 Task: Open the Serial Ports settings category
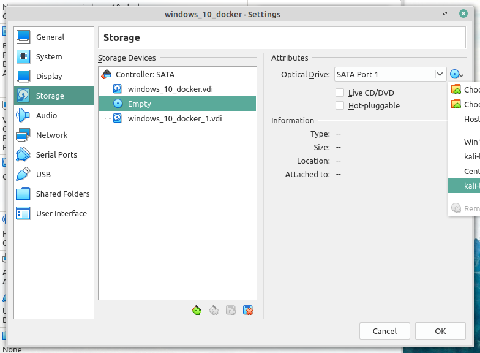pos(54,154)
